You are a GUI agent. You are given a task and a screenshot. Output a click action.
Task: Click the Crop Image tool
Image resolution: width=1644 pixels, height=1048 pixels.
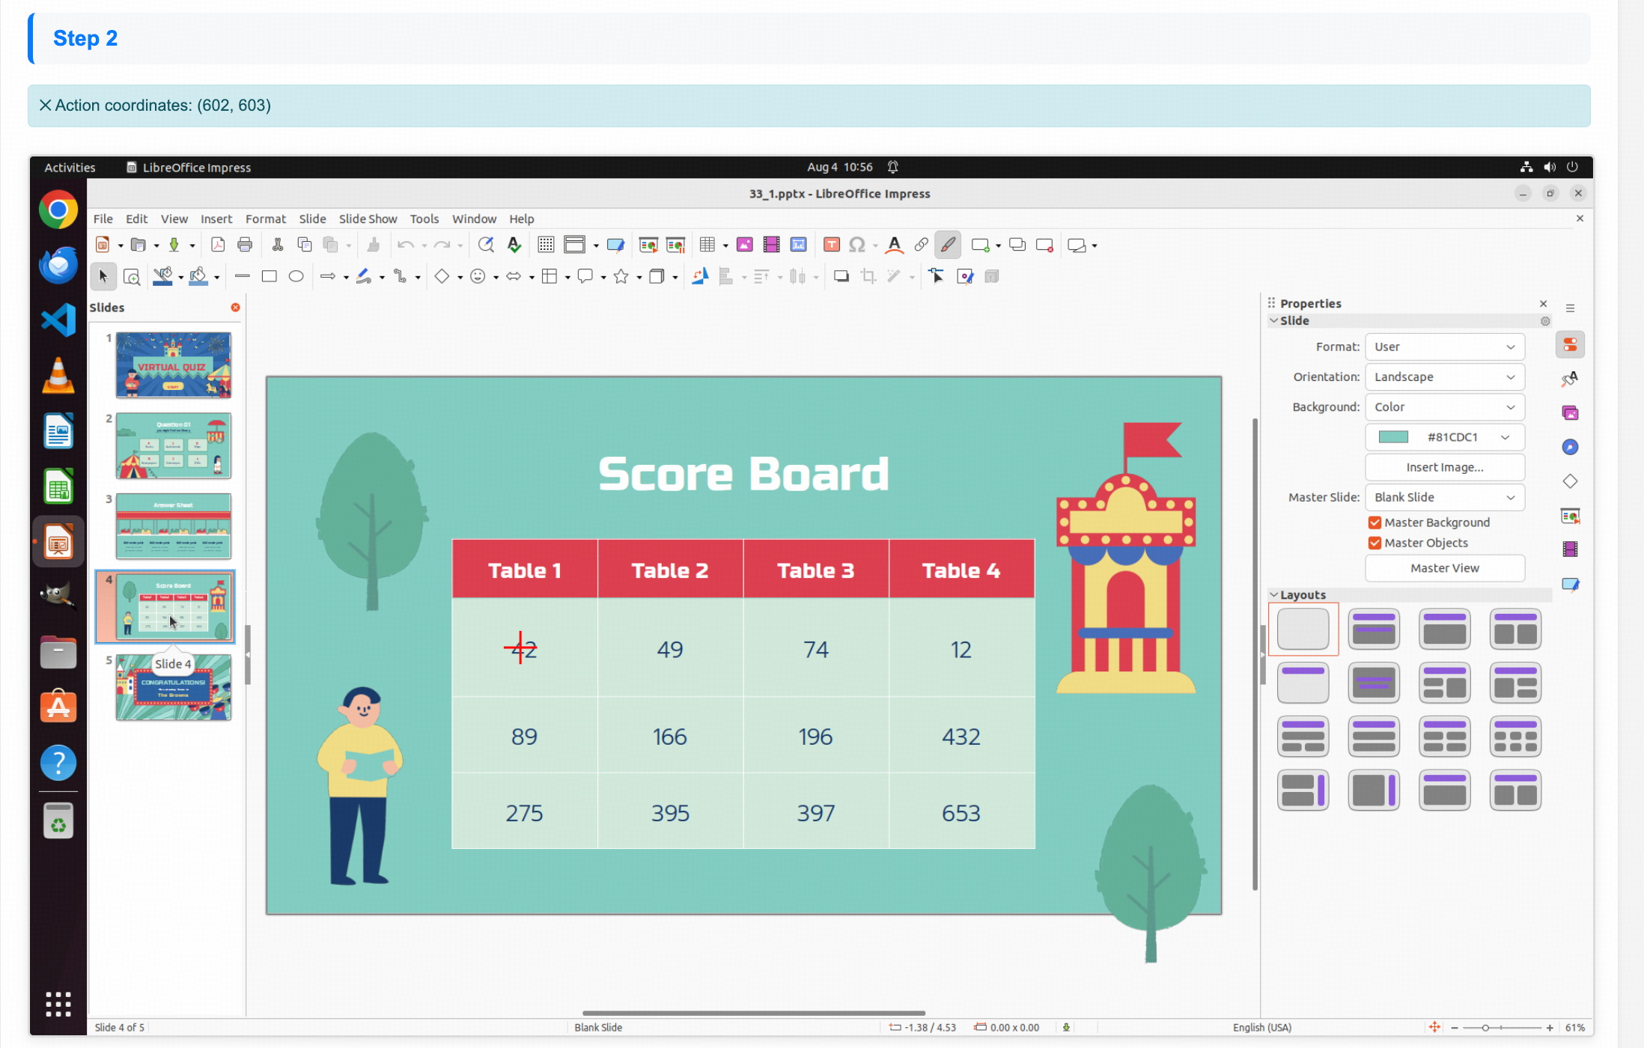click(x=868, y=277)
